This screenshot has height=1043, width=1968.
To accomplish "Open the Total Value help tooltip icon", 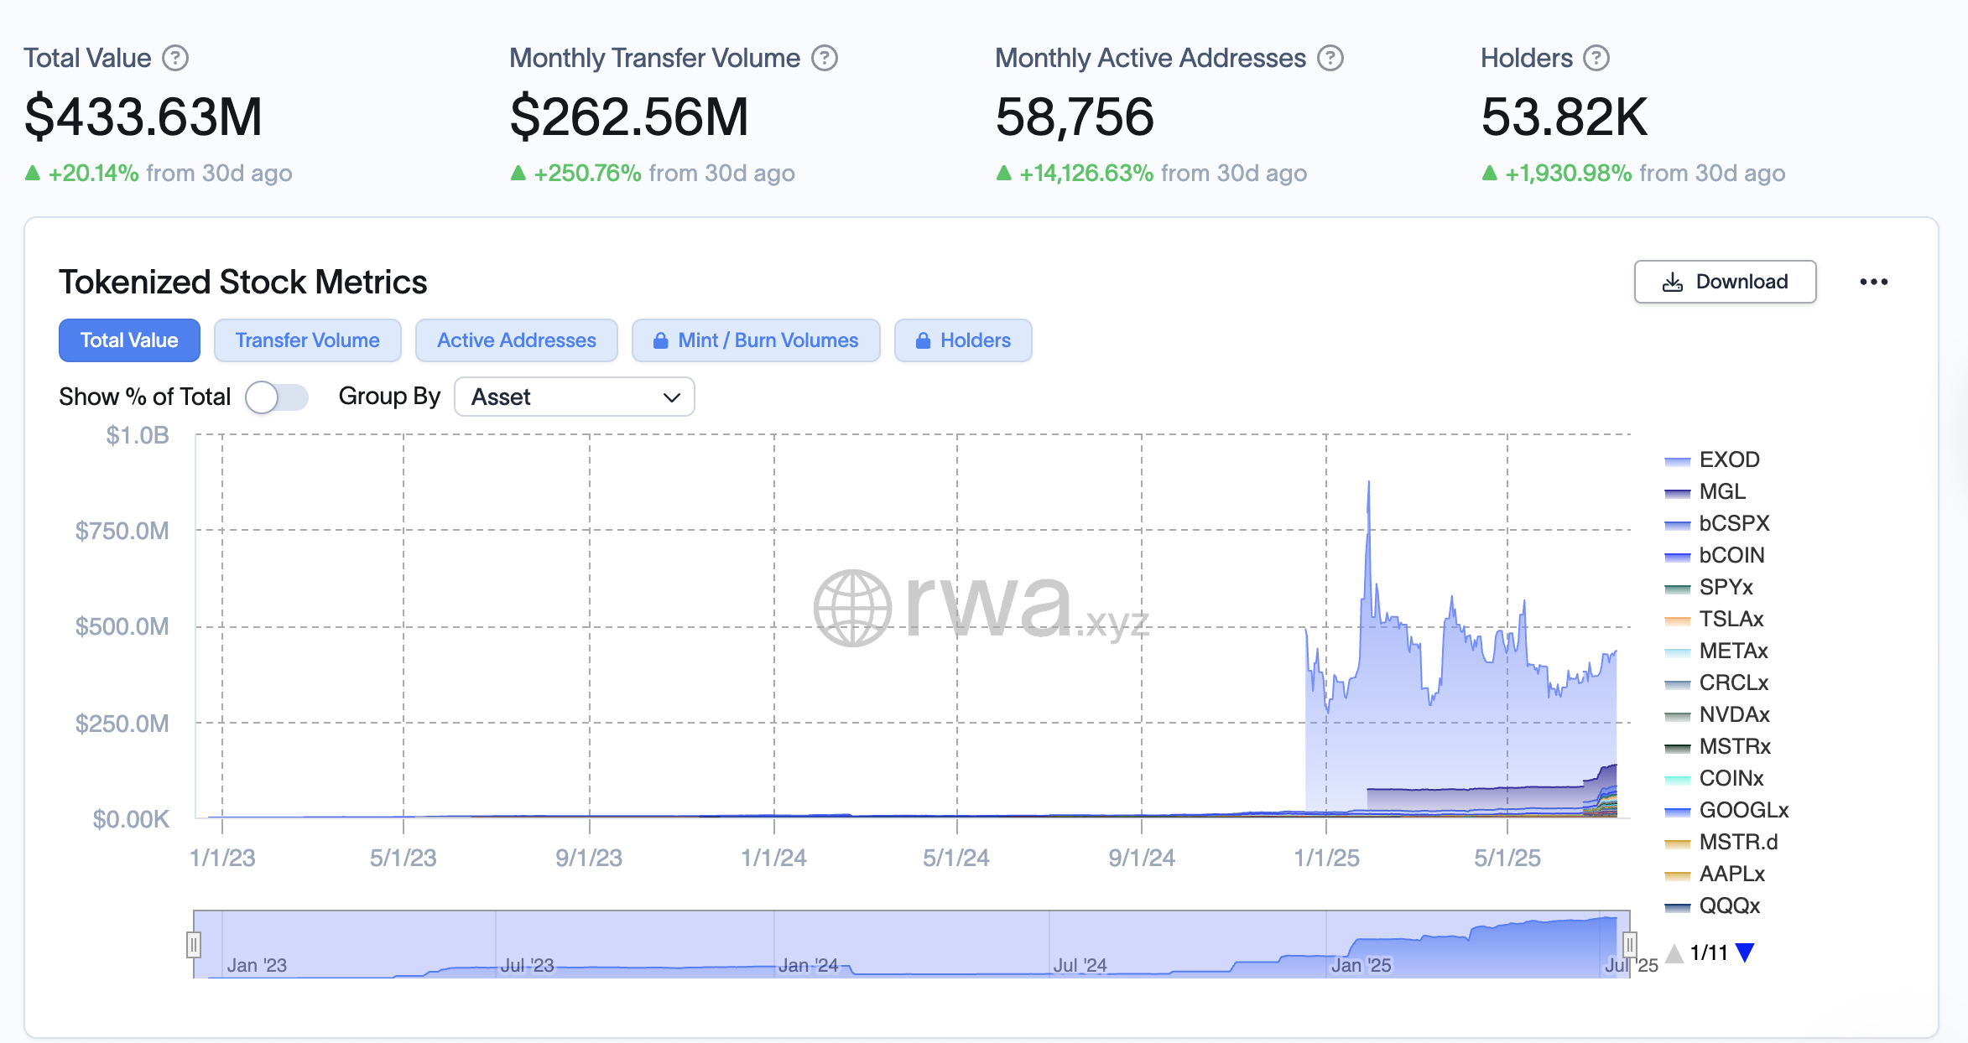I will point(175,57).
